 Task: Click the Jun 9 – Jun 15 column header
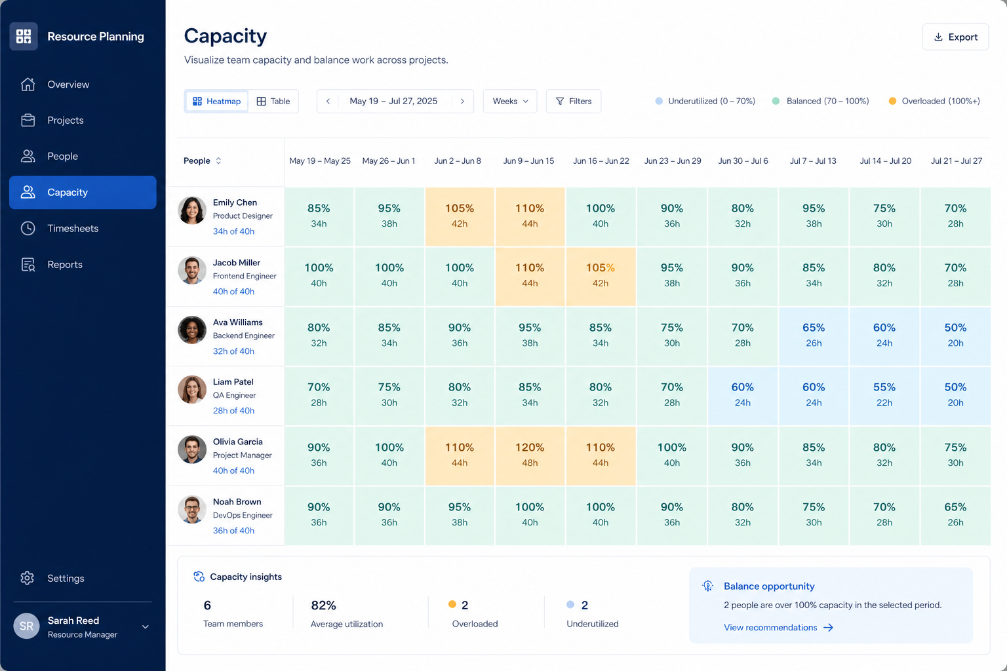click(528, 161)
